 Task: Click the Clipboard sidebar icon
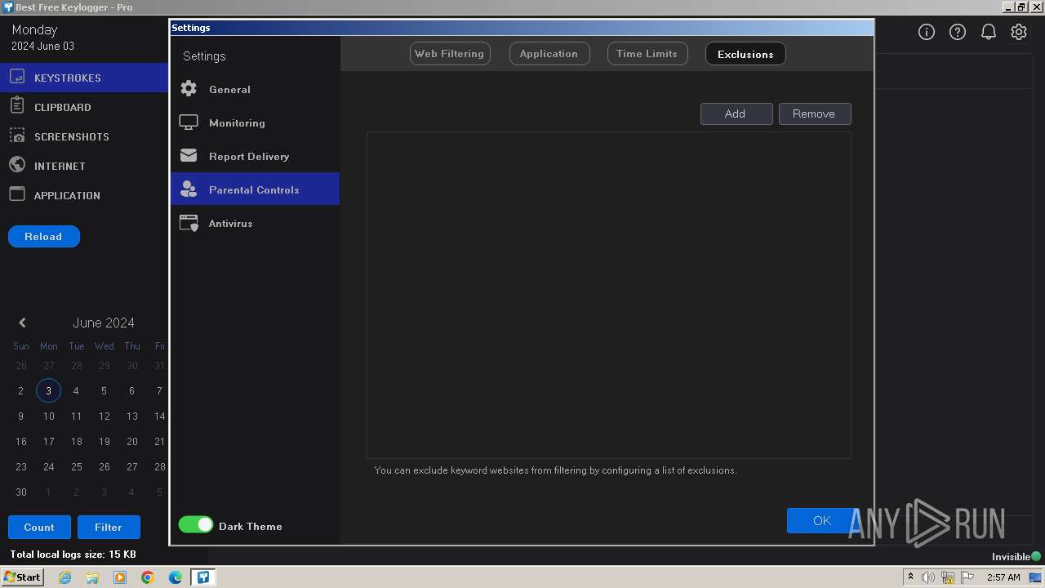click(x=17, y=106)
